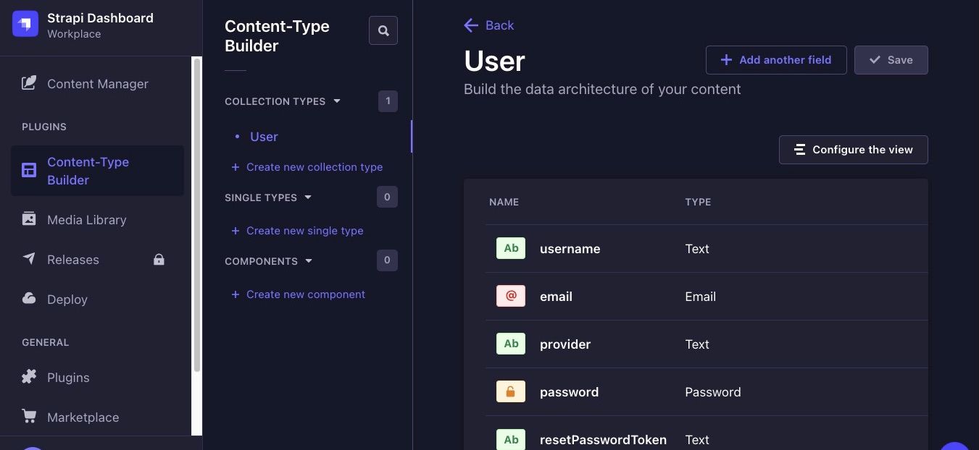Screen dimensions: 979x450
Task: Click Create new component link
Action: click(299, 294)
